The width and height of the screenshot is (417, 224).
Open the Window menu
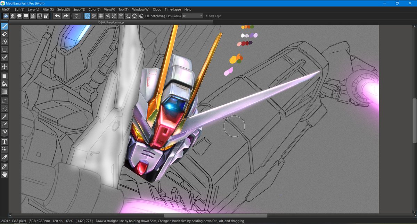click(141, 9)
